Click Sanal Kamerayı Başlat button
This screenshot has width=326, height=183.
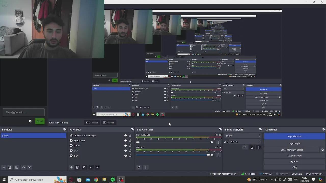(292, 150)
